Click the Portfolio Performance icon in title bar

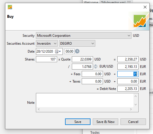[x=10, y=7]
